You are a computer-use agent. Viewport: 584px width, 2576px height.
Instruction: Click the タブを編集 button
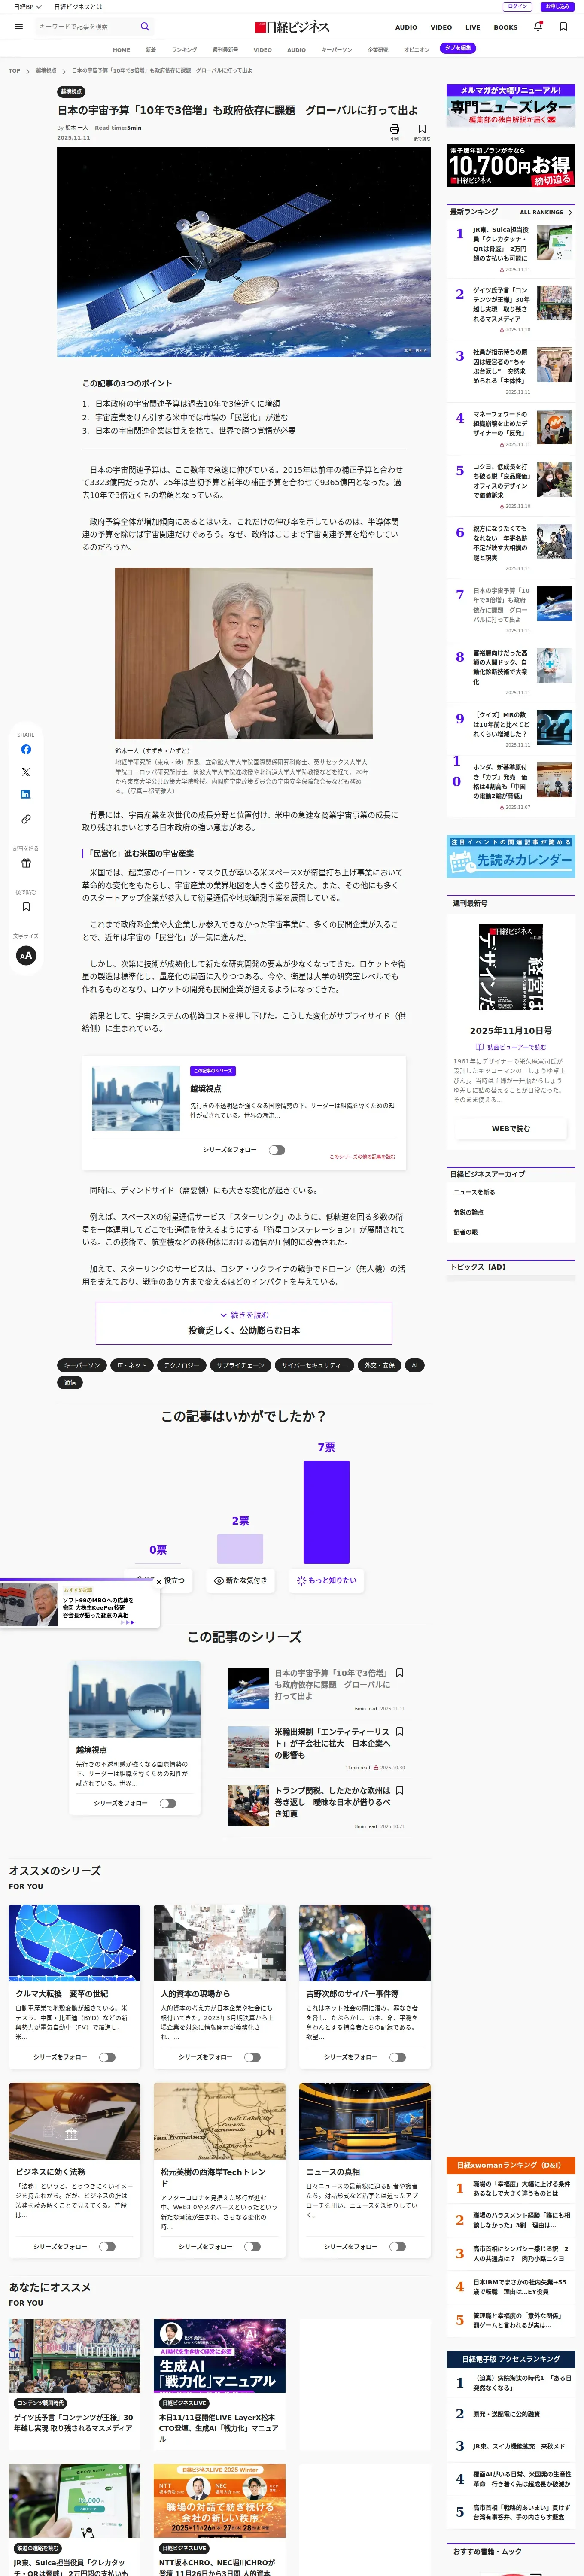[458, 48]
